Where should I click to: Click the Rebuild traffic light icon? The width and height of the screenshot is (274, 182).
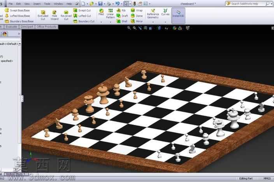click(x=135, y=3)
